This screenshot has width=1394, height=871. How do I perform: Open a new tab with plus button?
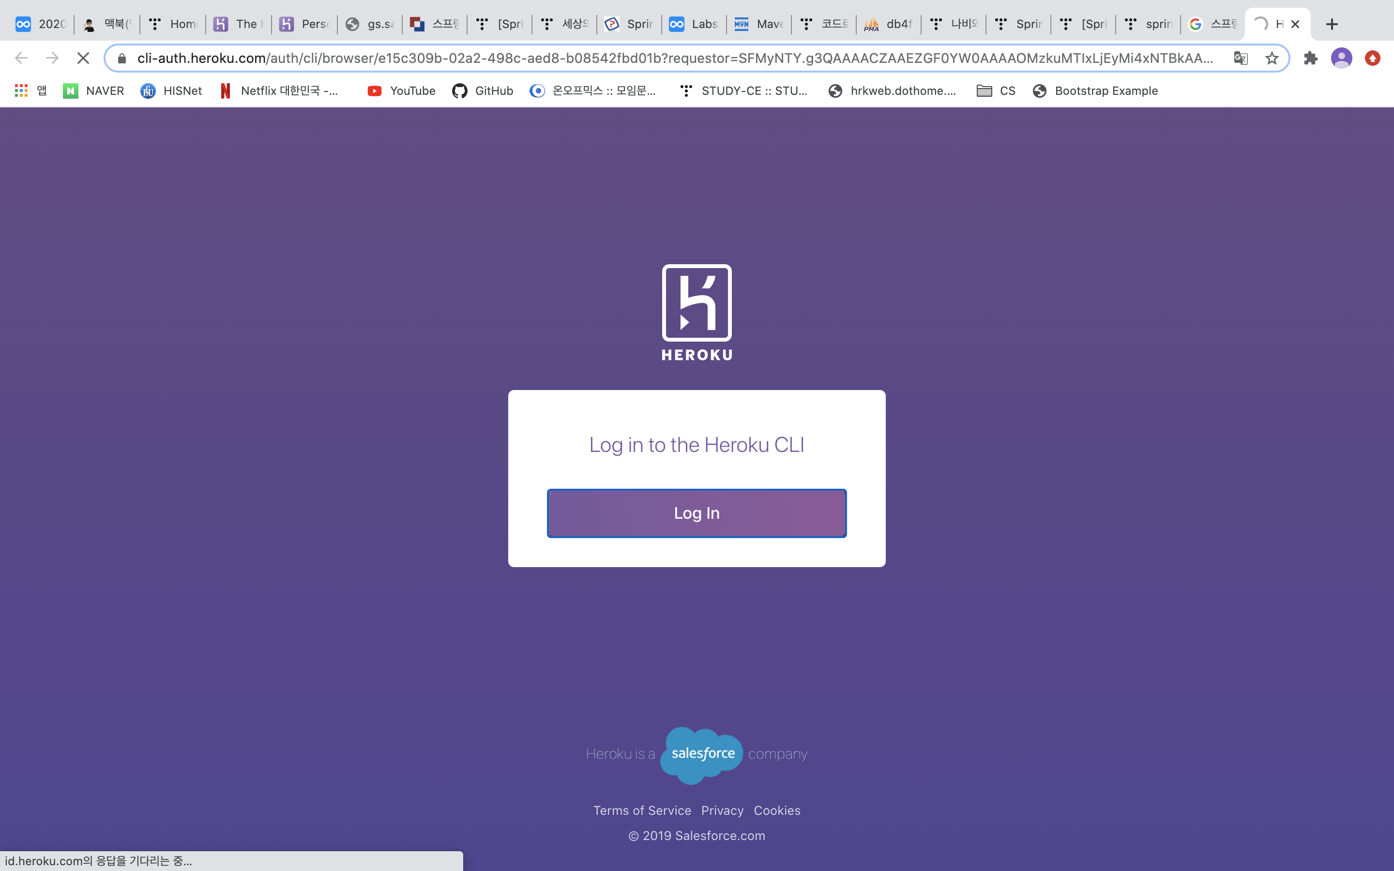coord(1331,24)
